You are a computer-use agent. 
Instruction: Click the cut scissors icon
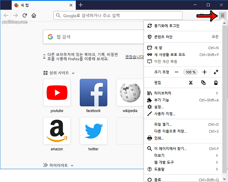(x=191, y=83)
